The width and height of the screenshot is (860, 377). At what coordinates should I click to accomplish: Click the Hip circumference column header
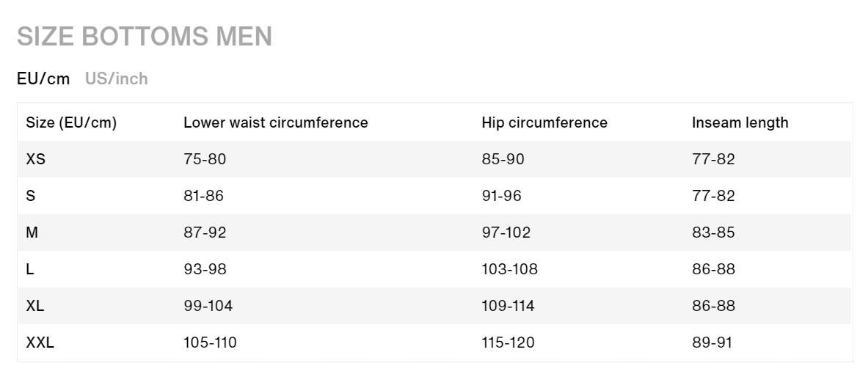tap(544, 122)
